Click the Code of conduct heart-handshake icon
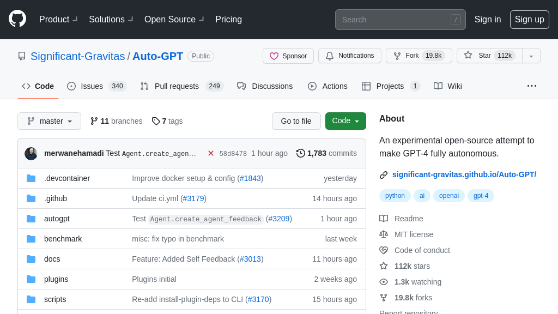The height and width of the screenshot is (314, 558). click(x=384, y=250)
